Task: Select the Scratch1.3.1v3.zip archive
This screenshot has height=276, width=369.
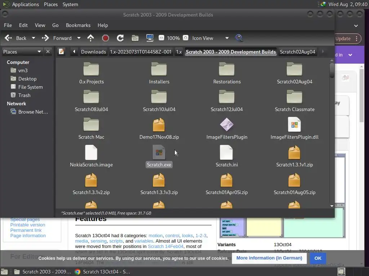Action: (x=159, y=184)
